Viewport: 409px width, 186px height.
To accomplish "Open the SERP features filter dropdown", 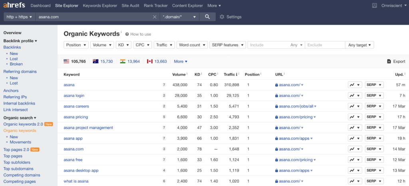I will tap(228, 45).
